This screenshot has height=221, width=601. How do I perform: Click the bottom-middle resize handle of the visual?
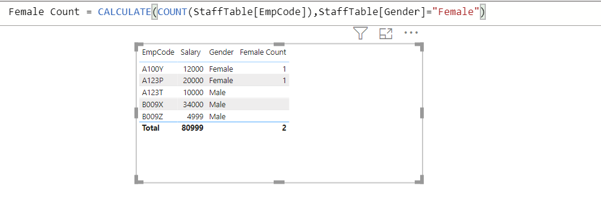[x=279, y=182]
